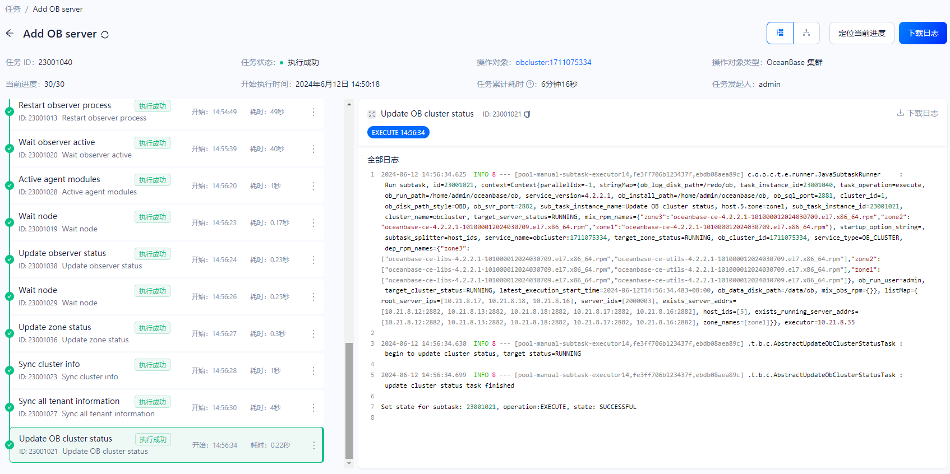
Task: Click 任务 breadcrumb link
Action: (13, 9)
